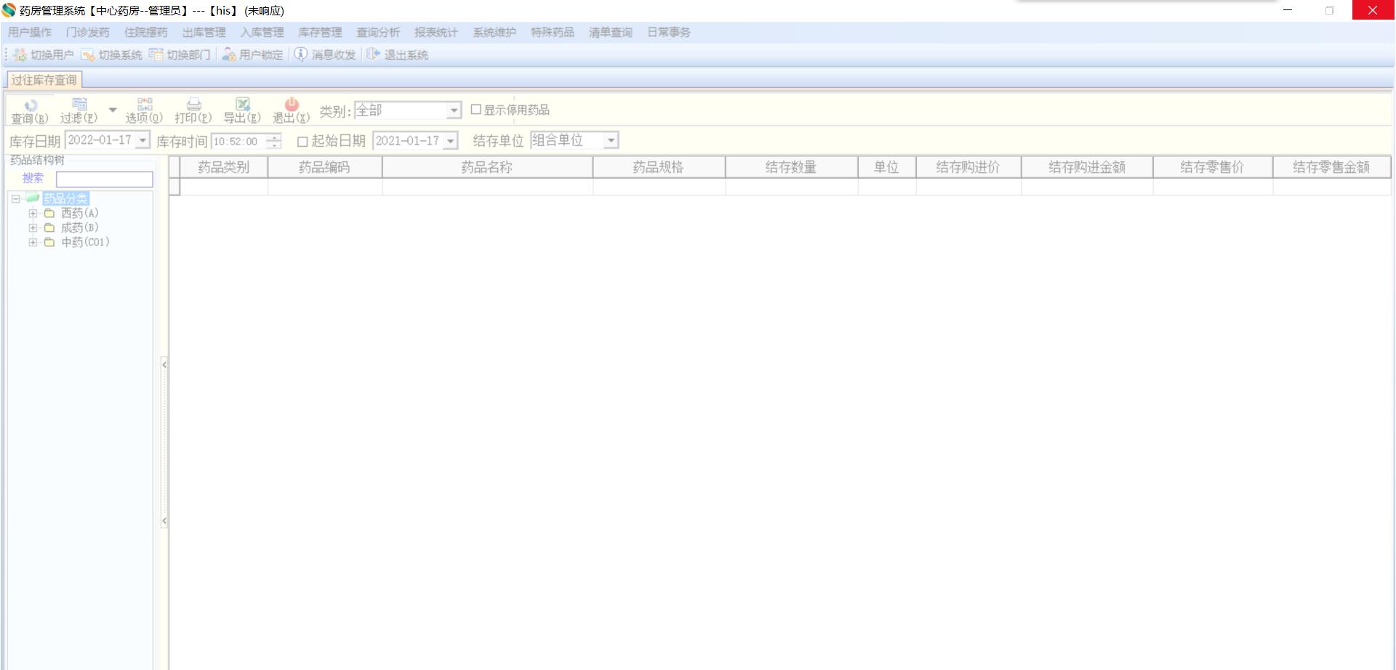Open the 库存日期 date picker dropdown
This screenshot has height=670, width=1396.
pyautogui.click(x=143, y=140)
